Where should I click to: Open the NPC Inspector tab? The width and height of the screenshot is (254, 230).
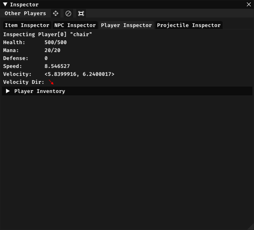[75, 25]
